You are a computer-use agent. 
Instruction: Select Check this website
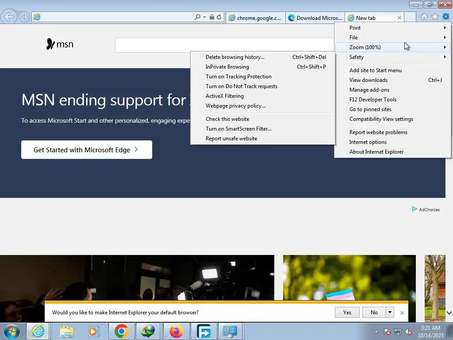[263, 119]
